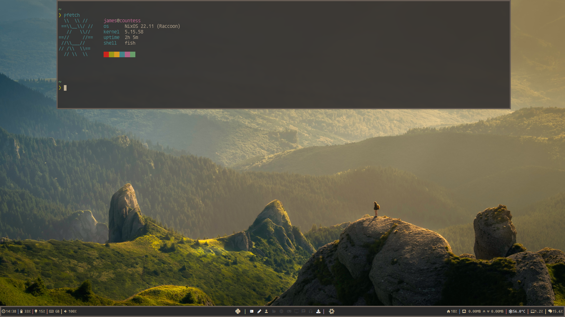
Task: Click the battery 33% indicator
Action: coord(25,311)
